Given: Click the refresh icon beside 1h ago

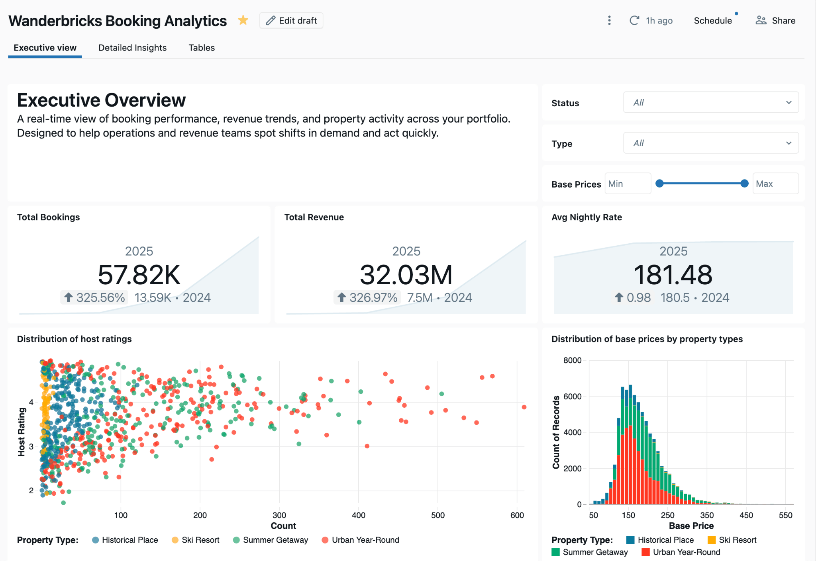Looking at the screenshot, I should point(634,20).
